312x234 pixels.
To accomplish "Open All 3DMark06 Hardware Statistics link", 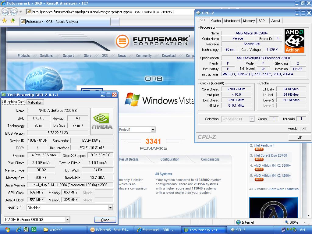I will coord(274,189).
